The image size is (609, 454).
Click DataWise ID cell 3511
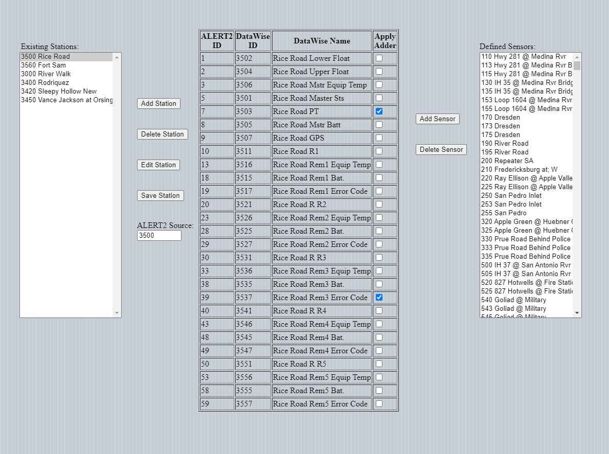(x=253, y=151)
